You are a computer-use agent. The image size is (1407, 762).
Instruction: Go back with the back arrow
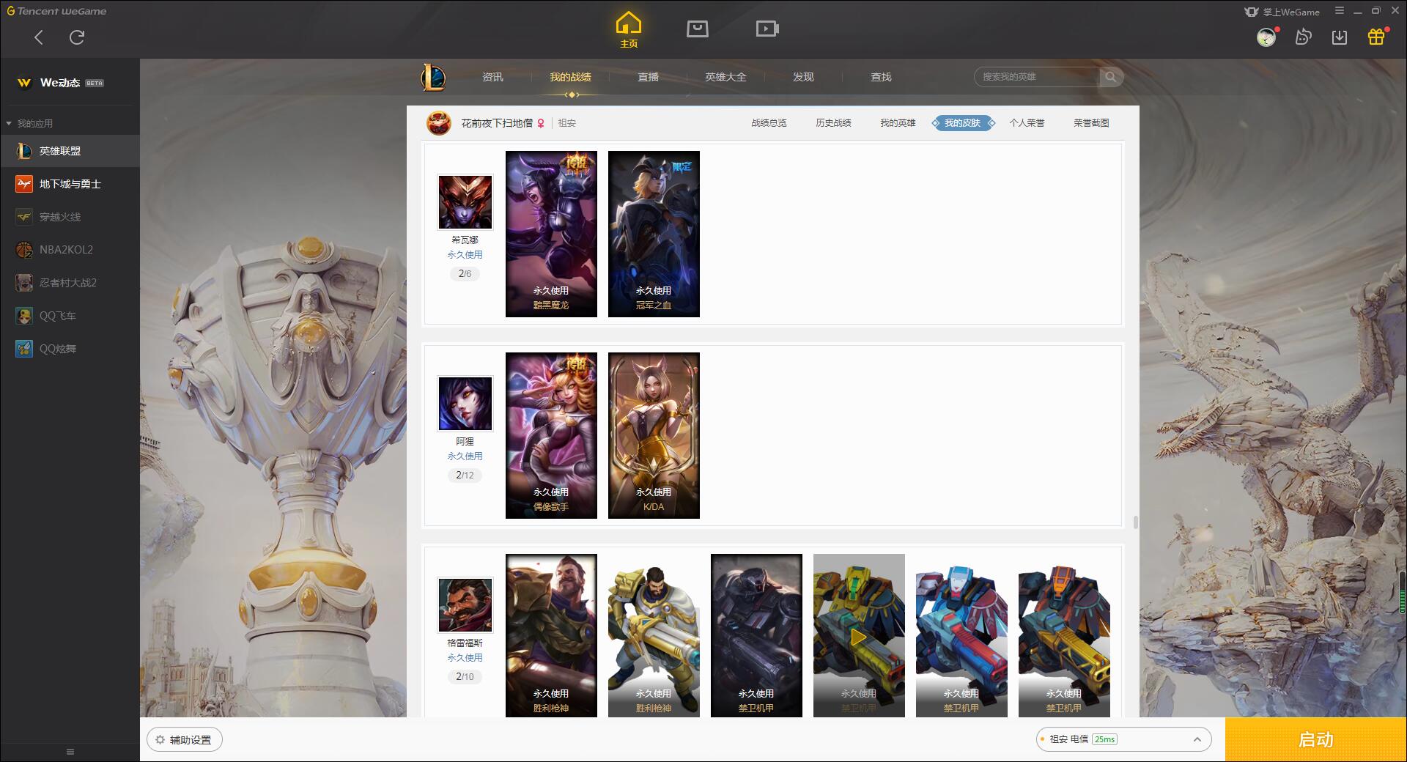39,37
